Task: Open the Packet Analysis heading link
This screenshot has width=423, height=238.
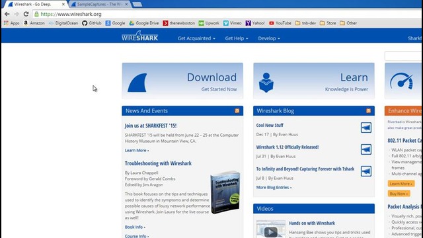Action: 404,207
